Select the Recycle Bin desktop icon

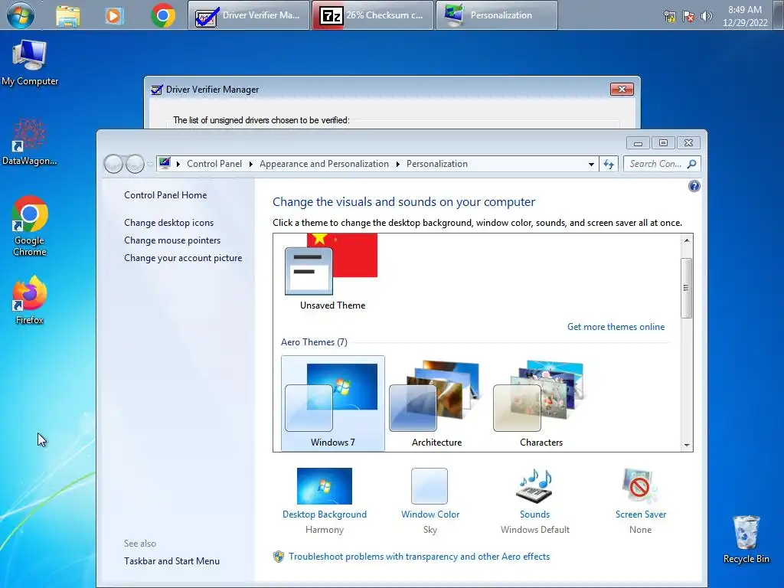pos(746,540)
